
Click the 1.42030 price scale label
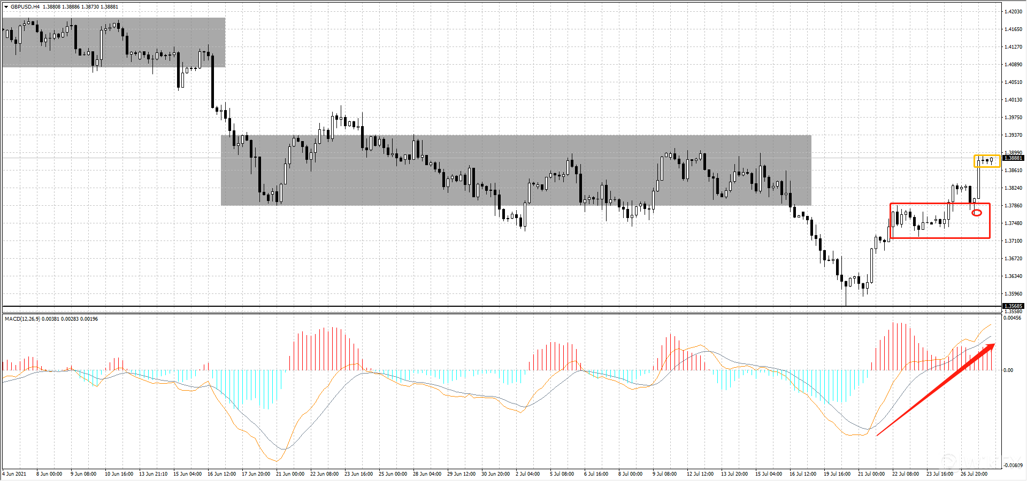tap(1013, 12)
